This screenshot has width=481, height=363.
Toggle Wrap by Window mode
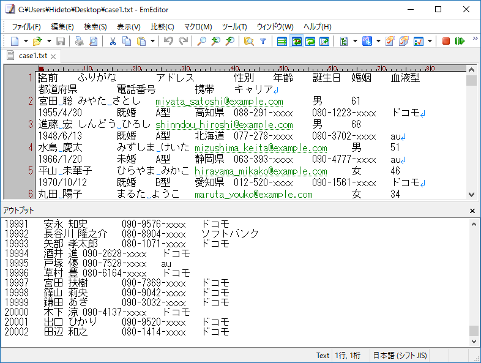[310, 41]
